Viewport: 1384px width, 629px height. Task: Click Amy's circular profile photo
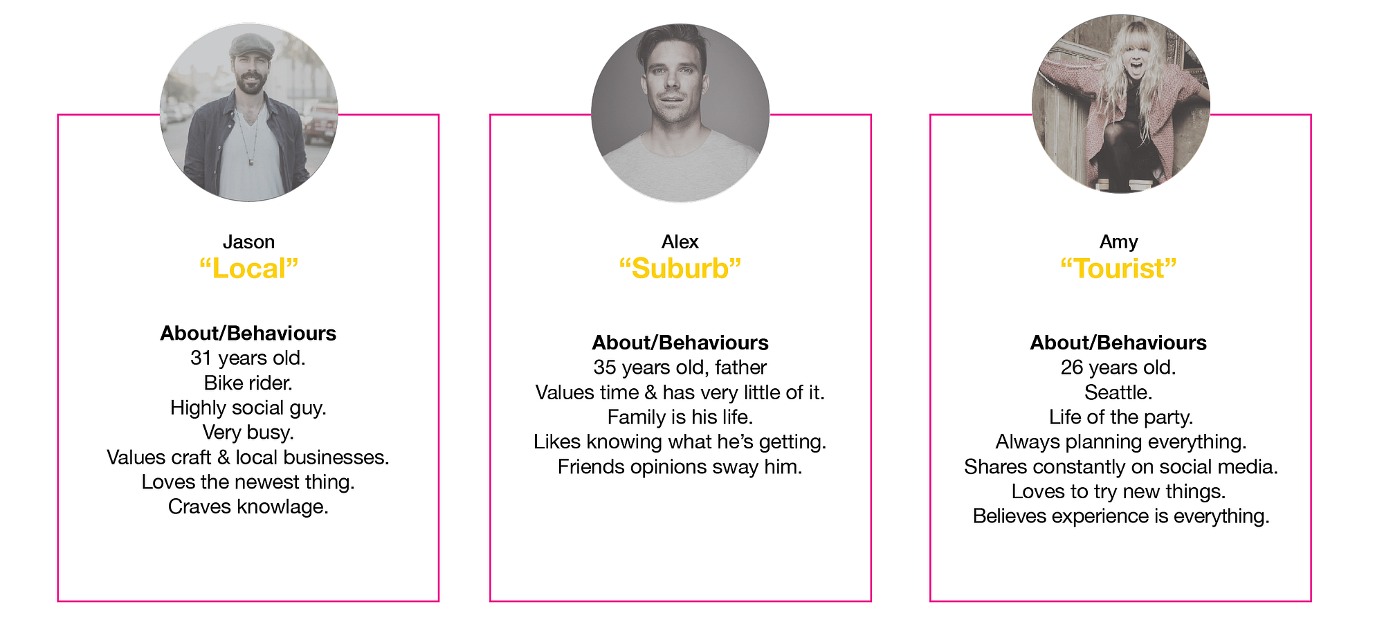[x=1120, y=104]
